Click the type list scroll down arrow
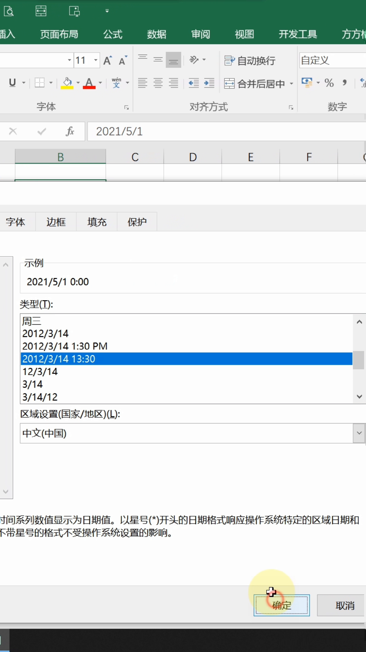The image size is (366, 652). 359,396
